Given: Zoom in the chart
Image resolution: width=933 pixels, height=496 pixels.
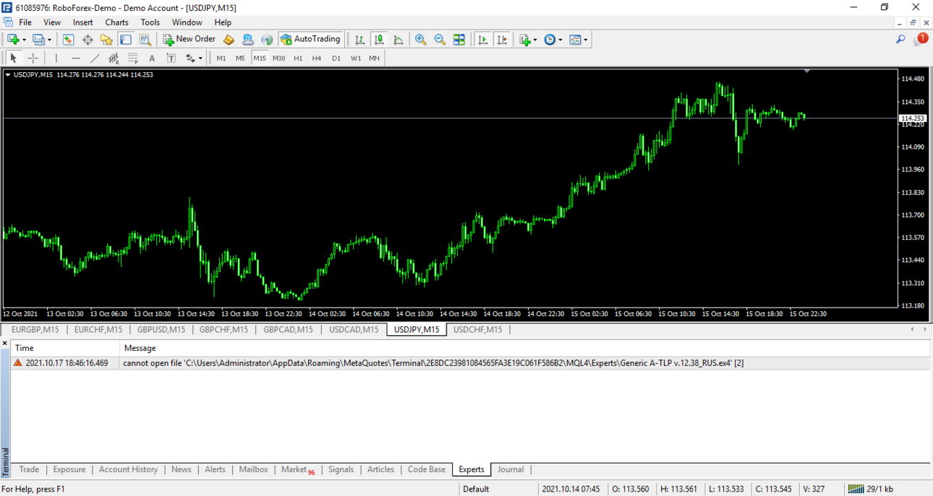Looking at the screenshot, I should (x=420, y=40).
